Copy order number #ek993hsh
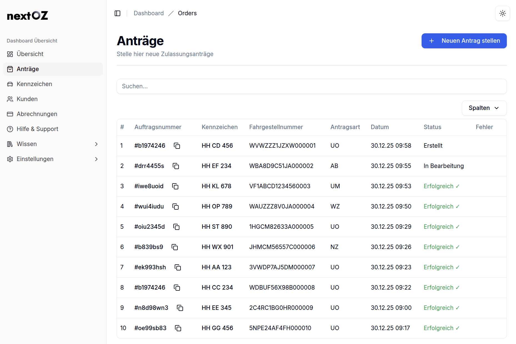 coord(178,267)
